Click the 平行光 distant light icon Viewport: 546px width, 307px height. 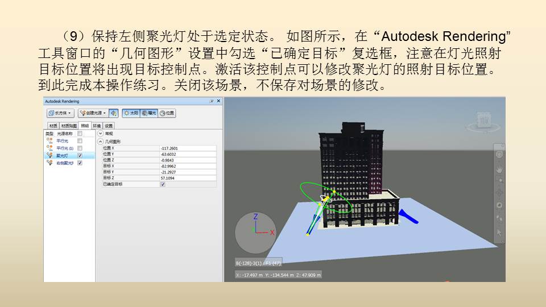tap(49, 140)
